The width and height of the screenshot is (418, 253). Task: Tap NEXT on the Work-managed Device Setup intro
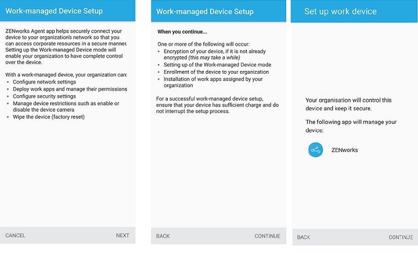[122, 236]
